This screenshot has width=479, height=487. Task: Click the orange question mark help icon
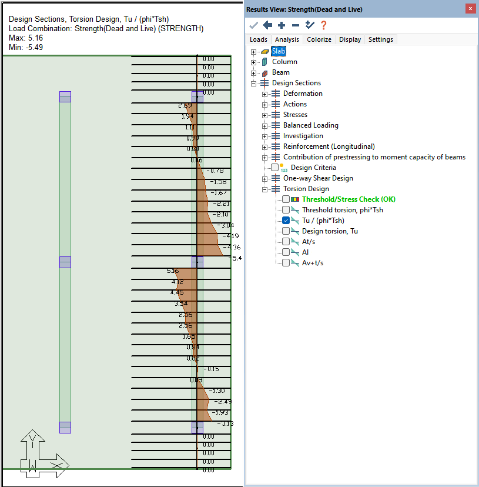(x=323, y=25)
